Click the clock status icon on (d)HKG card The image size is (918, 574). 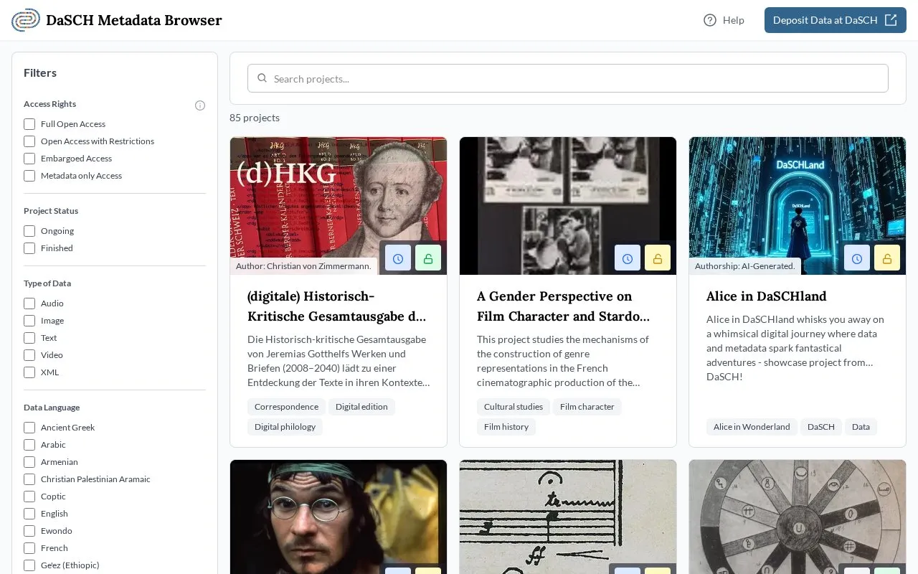(x=398, y=258)
